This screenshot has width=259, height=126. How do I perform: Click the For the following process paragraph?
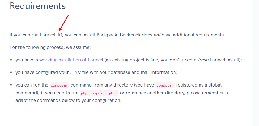coord(50,47)
